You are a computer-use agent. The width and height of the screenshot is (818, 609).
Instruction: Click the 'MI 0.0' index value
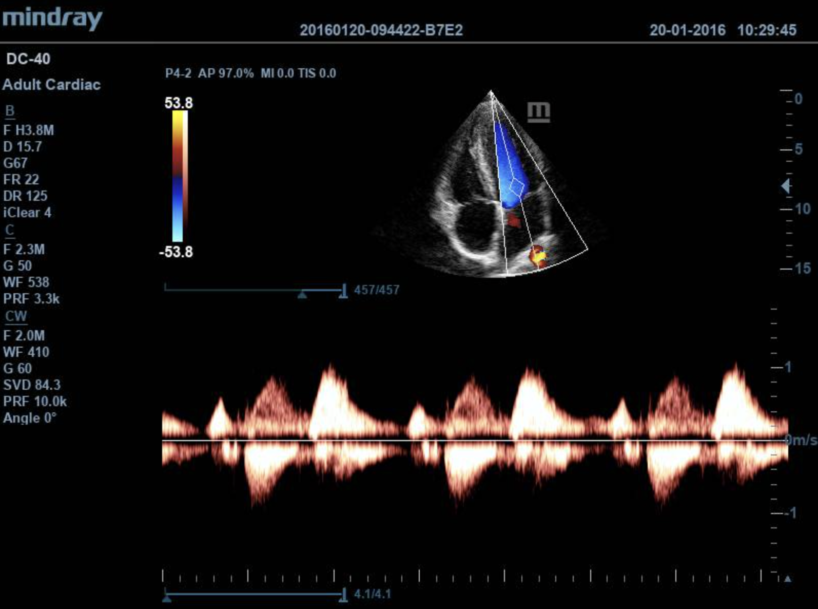277,73
